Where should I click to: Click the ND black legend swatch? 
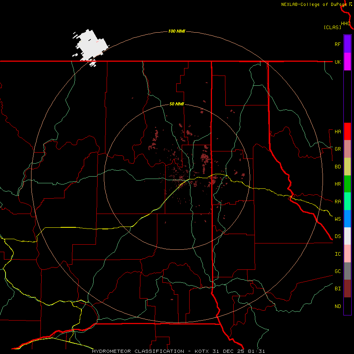347,306
